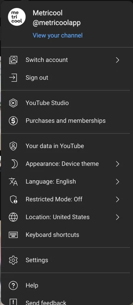Viewport: 133px width, 305px height.
Task: Click the Language translate icon
Action: 13,182
